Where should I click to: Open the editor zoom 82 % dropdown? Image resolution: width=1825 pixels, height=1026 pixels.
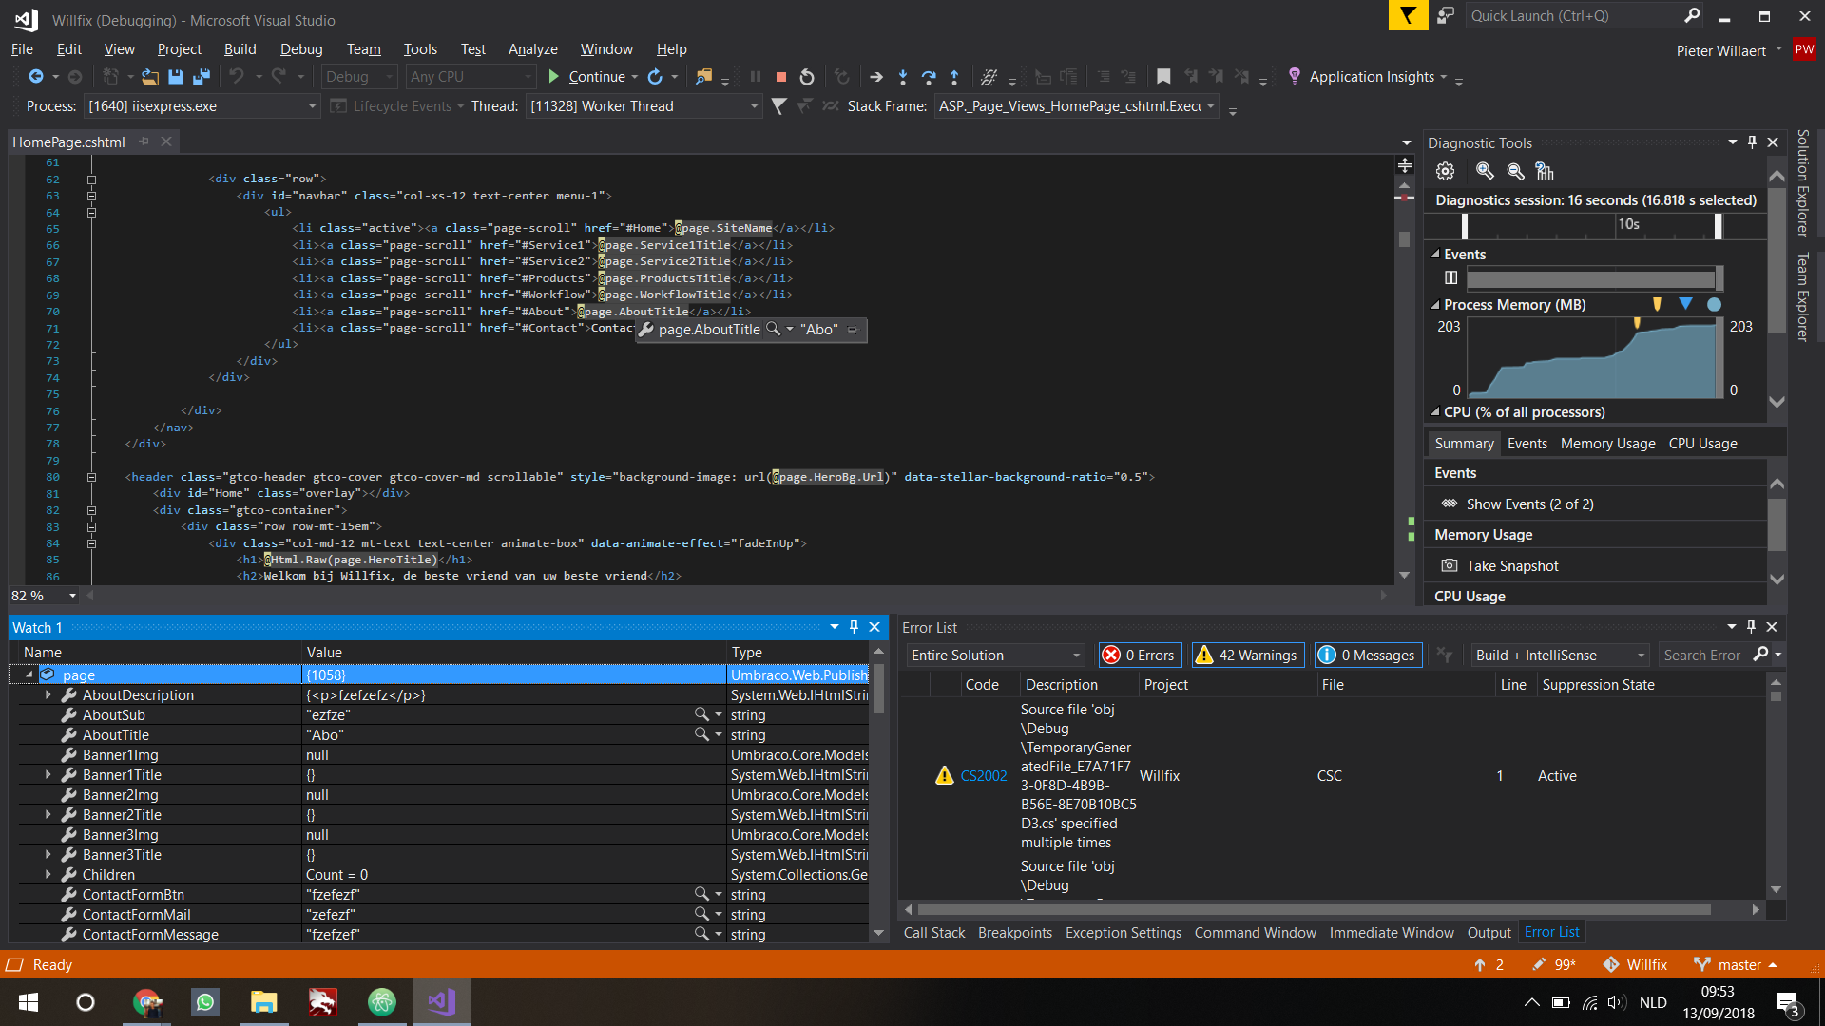click(72, 596)
